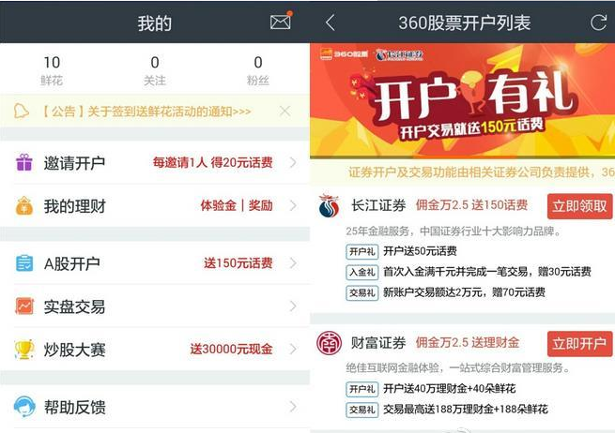Viewport: 615px width, 433px height.
Task: Tap 佣金万2.5 送150话费 text
Action: point(472,205)
